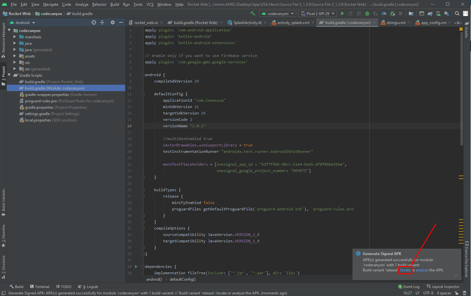The height and width of the screenshot is (296, 471).
Task: Toggle Gradle panel on right edge
Action: tap(467, 30)
